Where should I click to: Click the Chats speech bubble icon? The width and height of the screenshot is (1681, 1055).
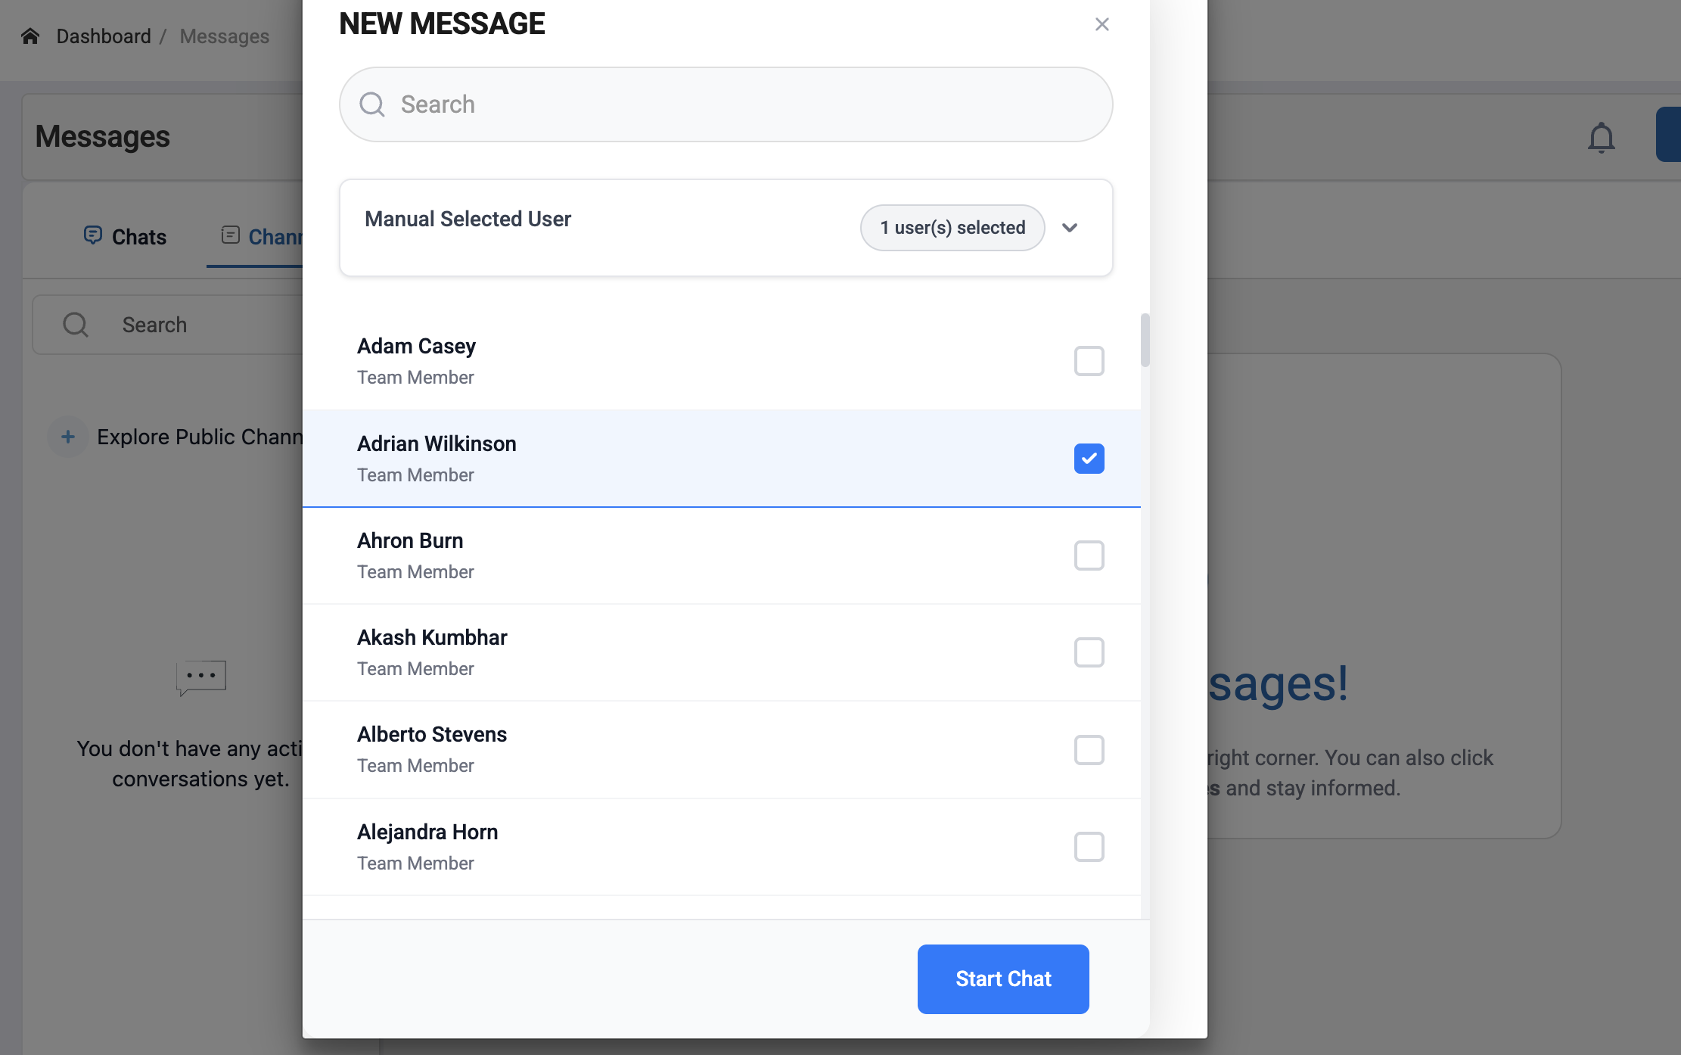(92, 235)
